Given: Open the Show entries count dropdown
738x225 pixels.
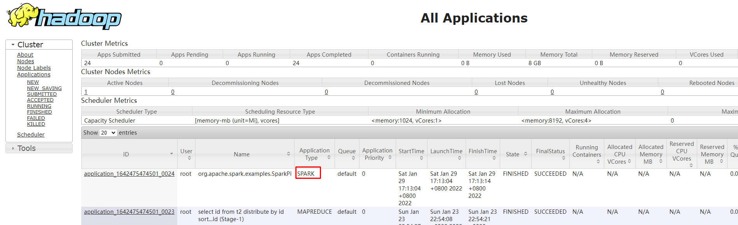Looking at the screenshot, I should (x=108, y=133).
